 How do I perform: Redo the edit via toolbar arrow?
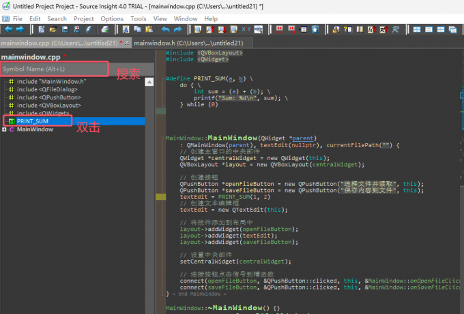coord(177,29)
